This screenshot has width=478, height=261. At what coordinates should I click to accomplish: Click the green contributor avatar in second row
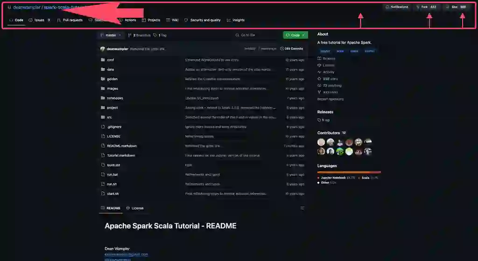[x=340, y=151]
